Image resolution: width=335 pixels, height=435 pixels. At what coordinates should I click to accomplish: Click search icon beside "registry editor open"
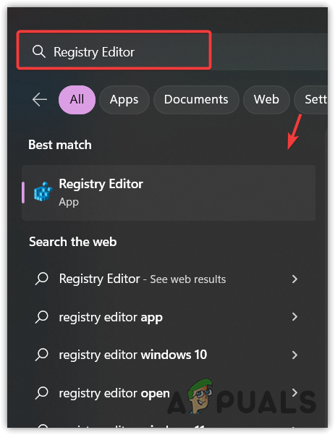pyautogui.click(x=41, y=393)
